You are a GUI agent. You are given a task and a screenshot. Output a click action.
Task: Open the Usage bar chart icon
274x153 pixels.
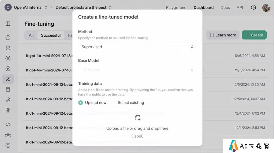coord(8,110)
